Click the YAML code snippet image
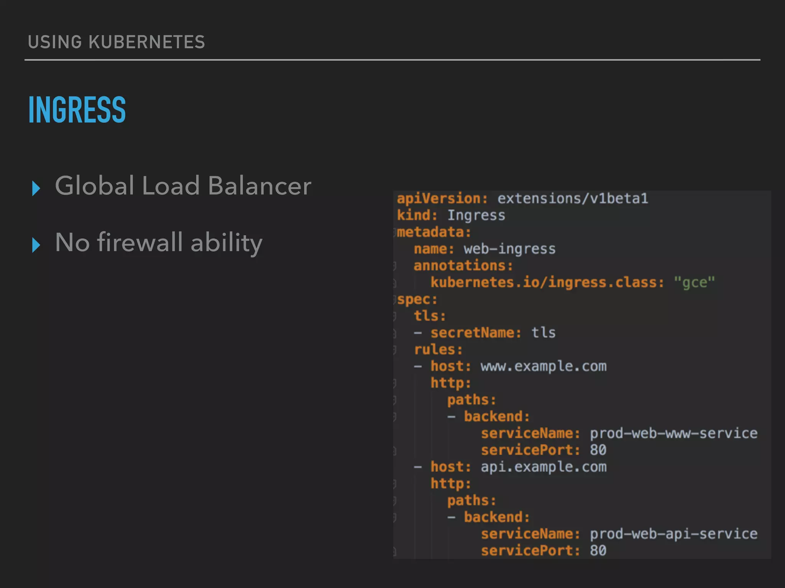This screenshot has width=785, height=588. 582,374
